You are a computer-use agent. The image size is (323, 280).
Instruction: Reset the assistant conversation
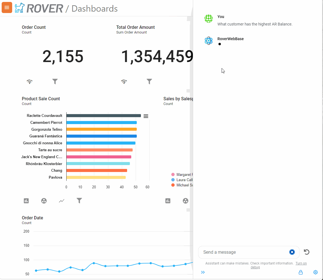(306, 252)
